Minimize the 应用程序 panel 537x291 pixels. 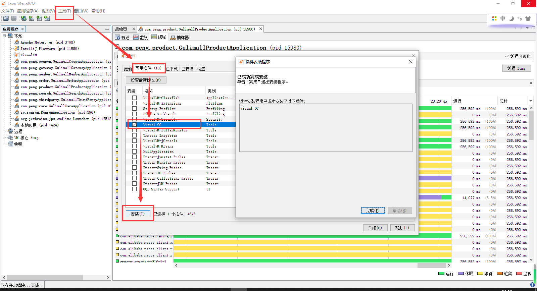107,29
